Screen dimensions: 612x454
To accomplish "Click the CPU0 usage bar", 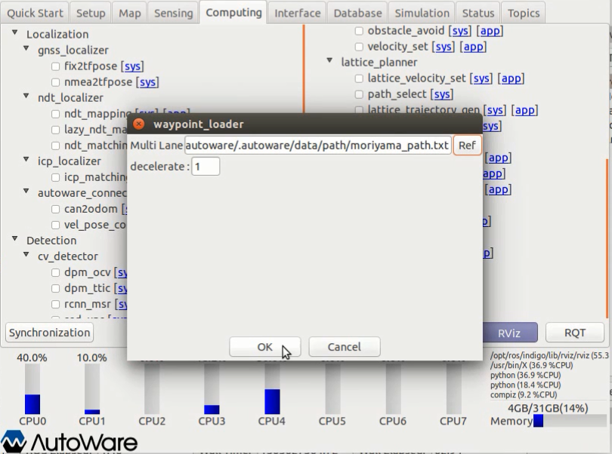I will [32, 389].
